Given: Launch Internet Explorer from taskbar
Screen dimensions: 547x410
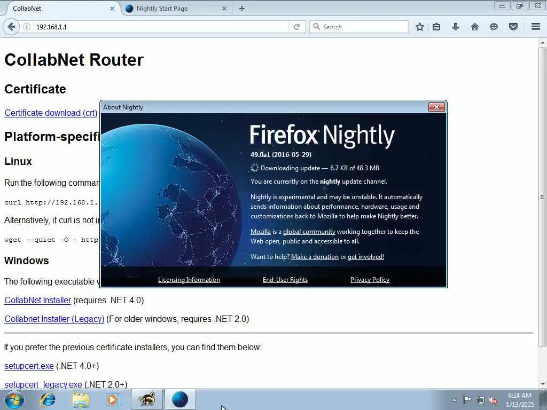Looking at the screenshot, I should pyautogui.click(x=48, y=399).
